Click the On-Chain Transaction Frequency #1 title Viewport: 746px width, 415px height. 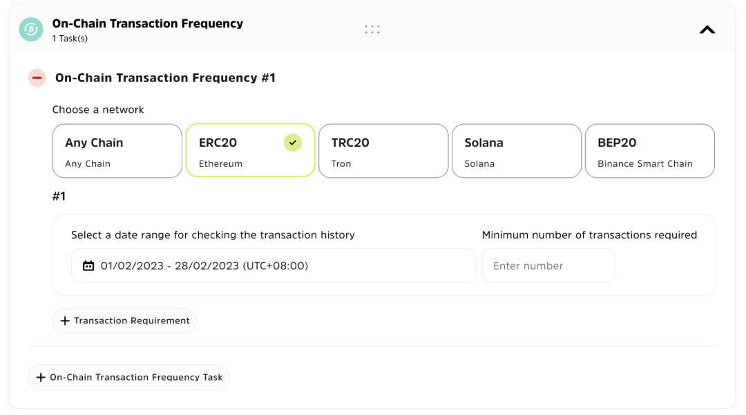tap(165, 78)
